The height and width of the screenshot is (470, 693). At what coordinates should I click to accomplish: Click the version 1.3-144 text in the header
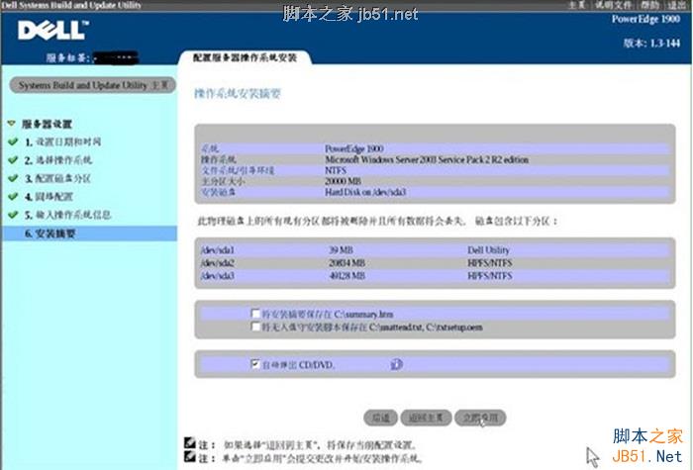(x=651, y=43)
